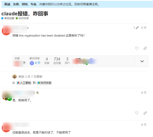The width and height of the screenshot is (153, 137).
Task: Open the 'T' avatar of last replier
Action: pos(32,63)
